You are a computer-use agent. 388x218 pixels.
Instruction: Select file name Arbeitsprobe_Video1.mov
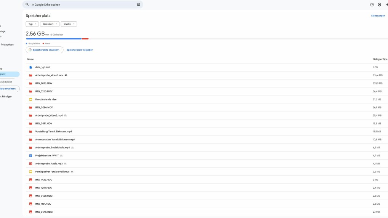click(x=49, y=75)
